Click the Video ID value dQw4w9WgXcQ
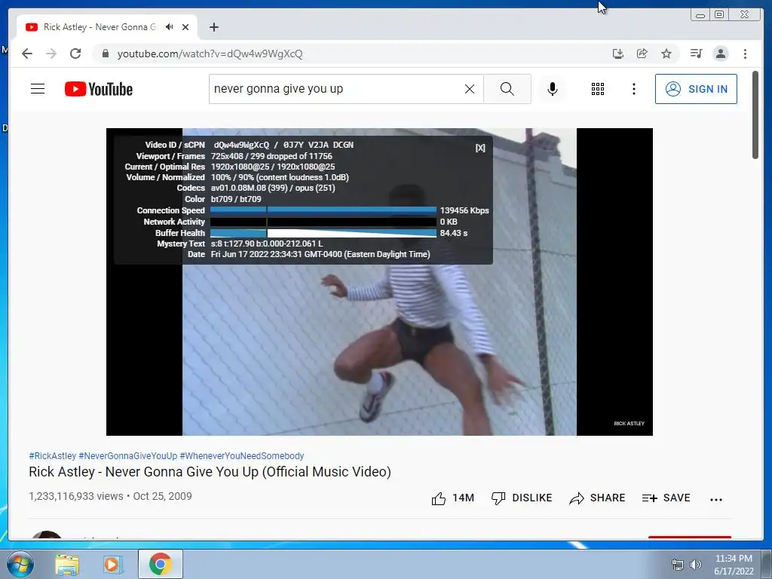Screen dimensions: 772x579 tap(241, 145)
